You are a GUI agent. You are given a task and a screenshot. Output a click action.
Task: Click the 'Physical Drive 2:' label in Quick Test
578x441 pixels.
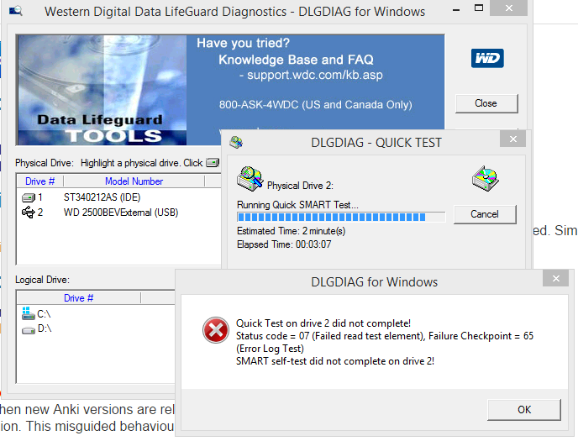(x=300, y=186)
